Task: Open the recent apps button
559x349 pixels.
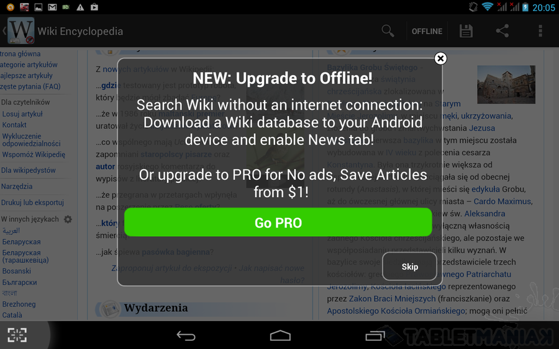Action: point(375,335)
